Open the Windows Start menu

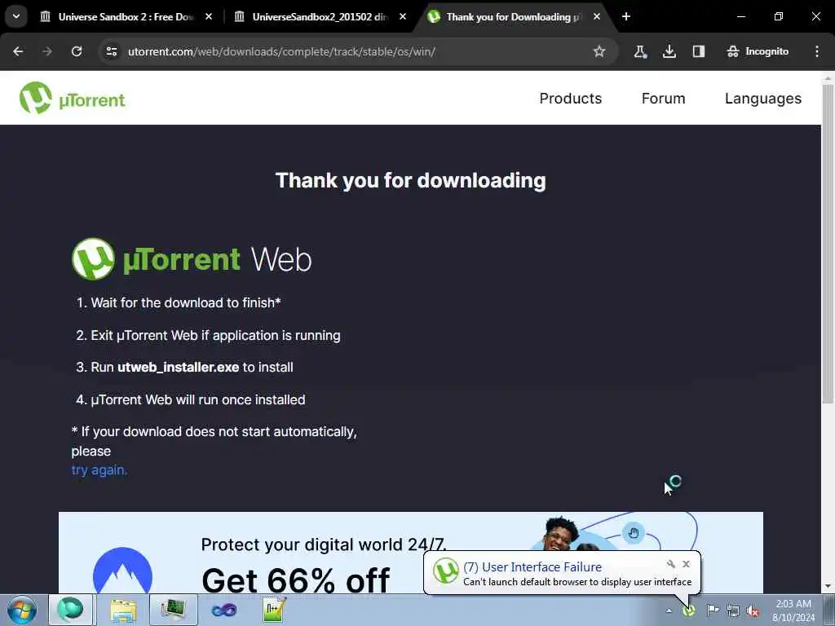click(22, 610)
